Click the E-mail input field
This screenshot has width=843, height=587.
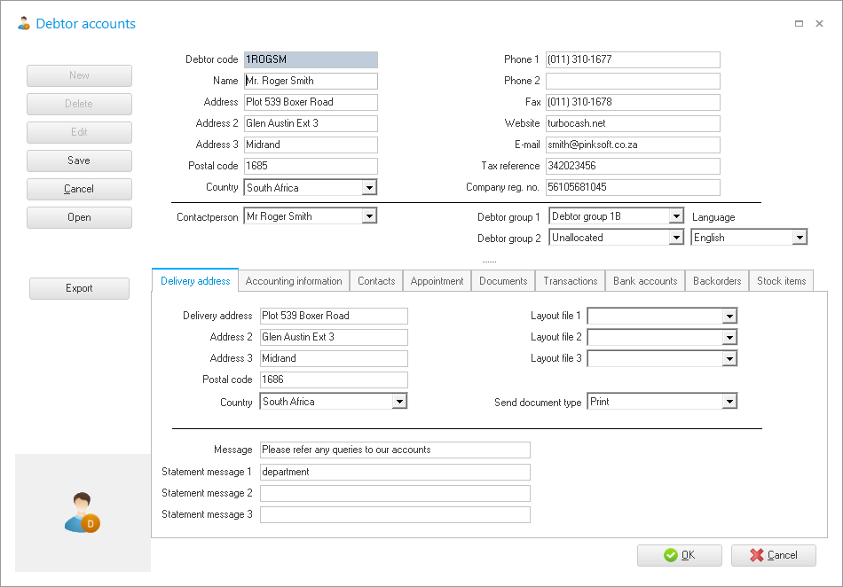tap(632, 145)
